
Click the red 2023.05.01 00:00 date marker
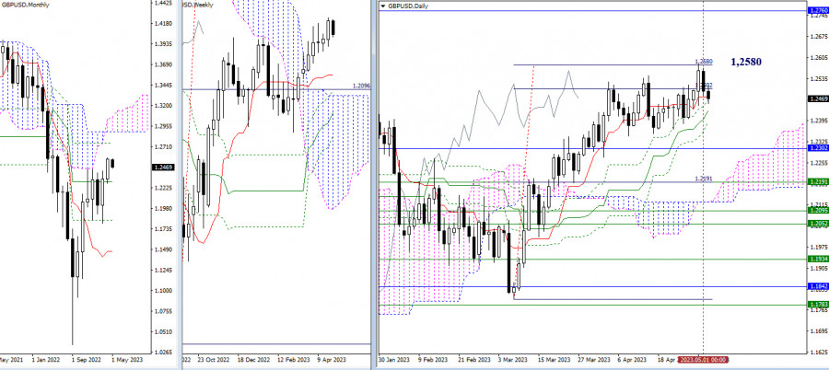[x=702, y=360]
